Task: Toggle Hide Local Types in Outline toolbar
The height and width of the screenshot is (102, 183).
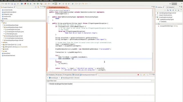Action: point(178,10)
